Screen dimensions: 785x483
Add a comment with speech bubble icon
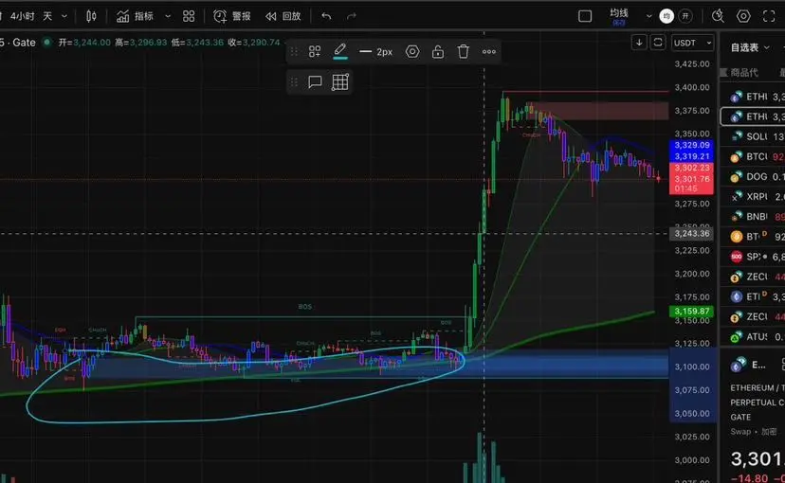tap(315, 81)
